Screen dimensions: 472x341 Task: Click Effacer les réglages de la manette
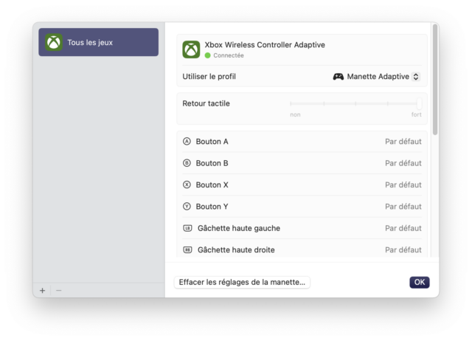[242, 282]
